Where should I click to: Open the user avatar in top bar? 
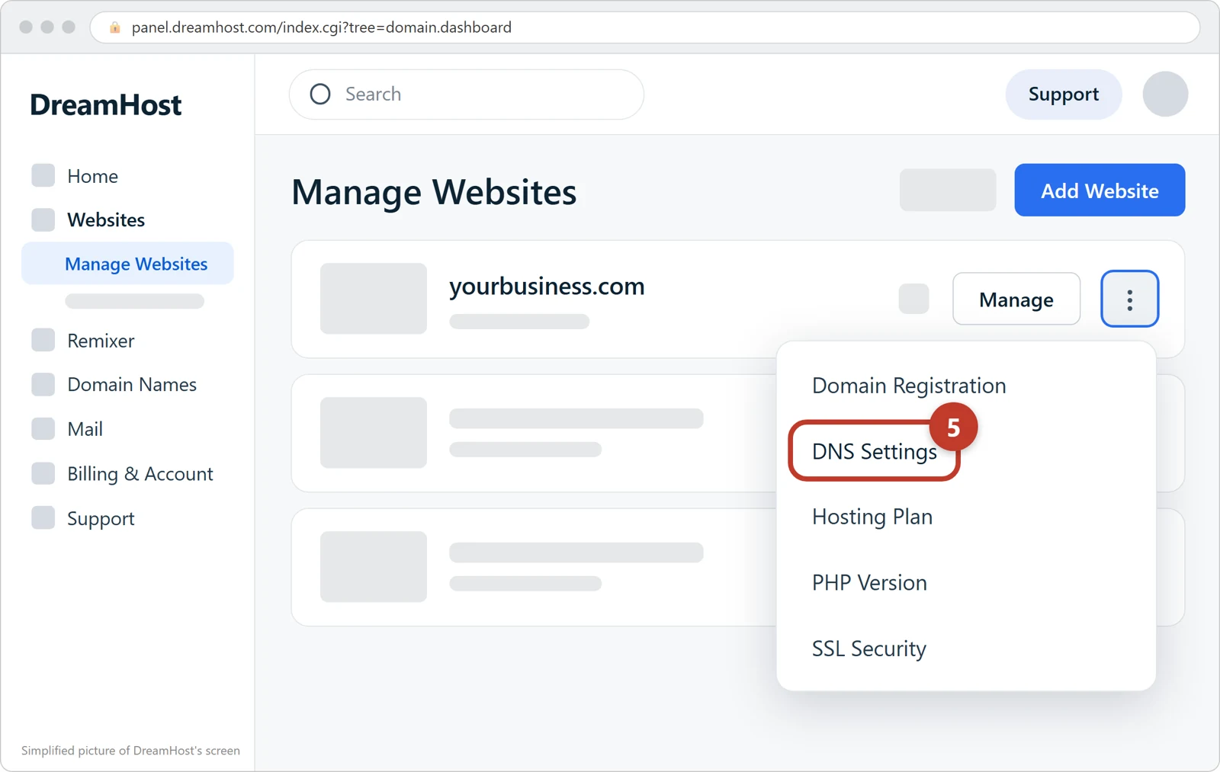[1165, 94]
